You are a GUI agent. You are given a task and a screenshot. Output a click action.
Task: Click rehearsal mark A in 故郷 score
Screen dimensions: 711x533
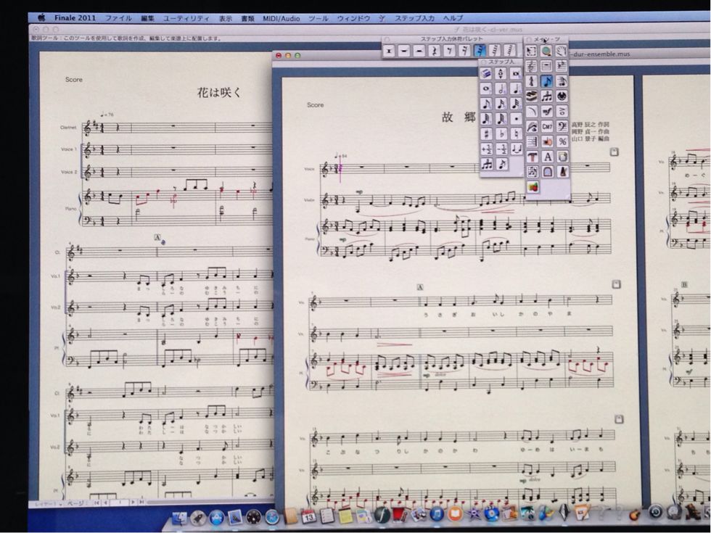click(x=419, y=287)
